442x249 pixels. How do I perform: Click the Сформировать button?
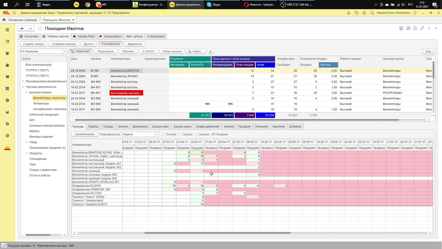[84, 135]
